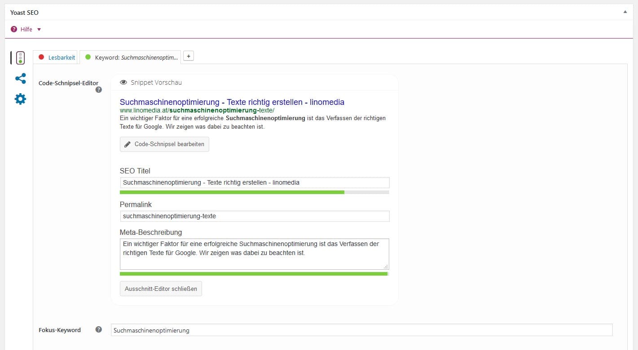638x350 pixels.
Task: Click the Meta-Beschreibung label
Action: (151, 232)
